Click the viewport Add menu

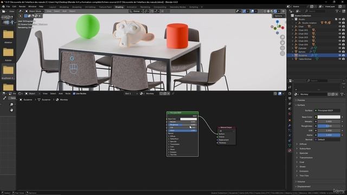tap(65, 11)
